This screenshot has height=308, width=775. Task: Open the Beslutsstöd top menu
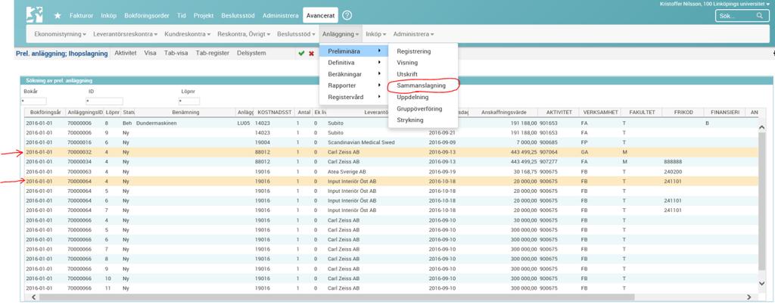[238, 15]
